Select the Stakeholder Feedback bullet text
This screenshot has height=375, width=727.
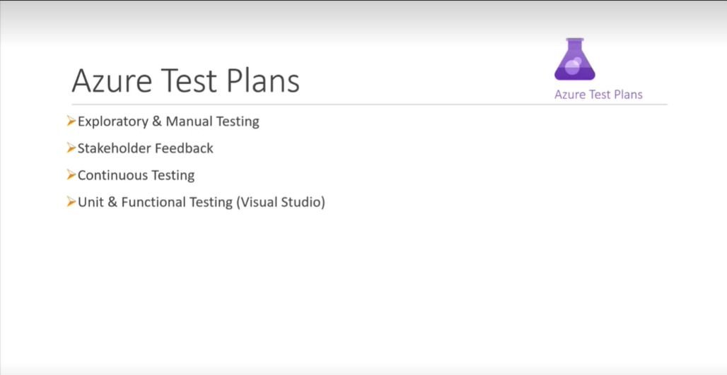point(145,148)
